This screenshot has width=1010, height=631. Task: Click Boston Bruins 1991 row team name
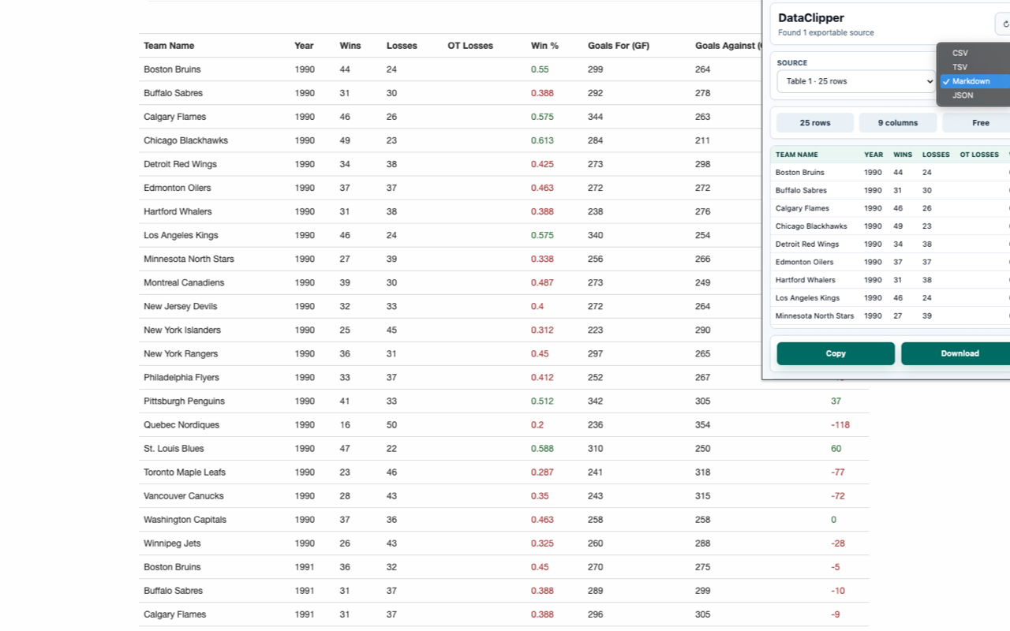coord(172,566)
